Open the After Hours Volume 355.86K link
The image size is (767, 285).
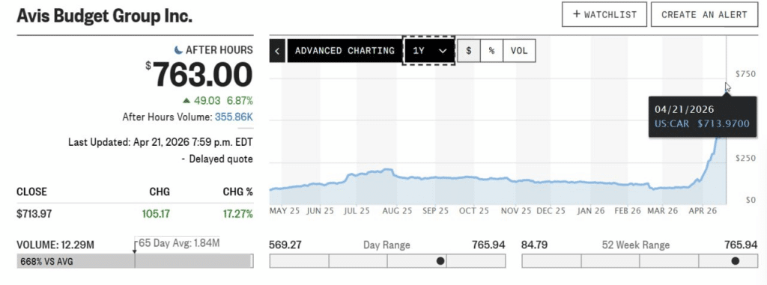click(x=234, y=117)
